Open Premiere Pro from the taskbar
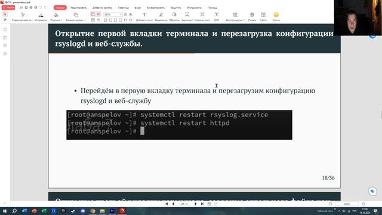 112,211
